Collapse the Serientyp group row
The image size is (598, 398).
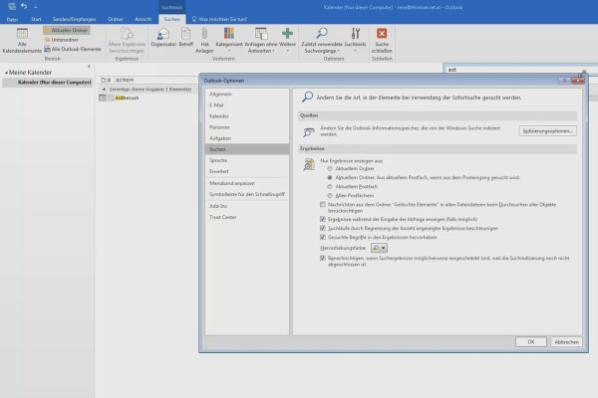coord(104,90)
